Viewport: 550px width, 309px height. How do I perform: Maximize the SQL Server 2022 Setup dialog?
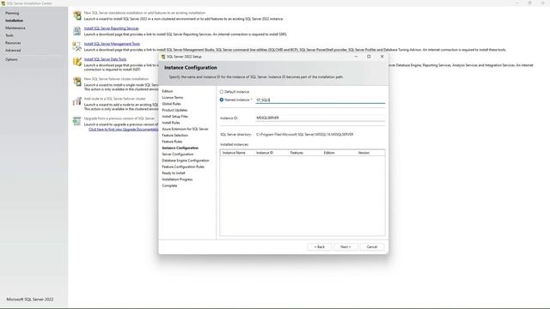tap(369, 57)
